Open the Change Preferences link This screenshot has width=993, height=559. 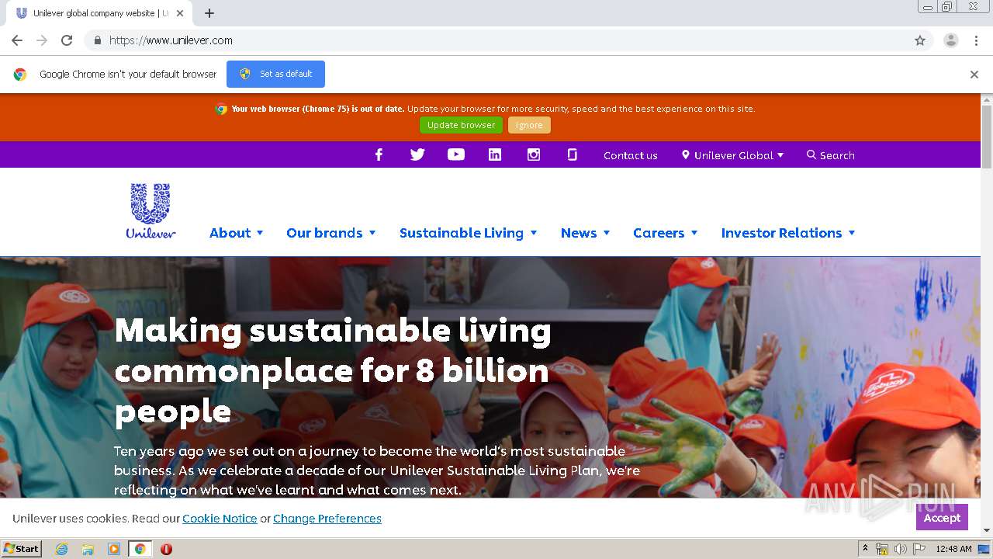pyautogui.click(x=327, y=519)
